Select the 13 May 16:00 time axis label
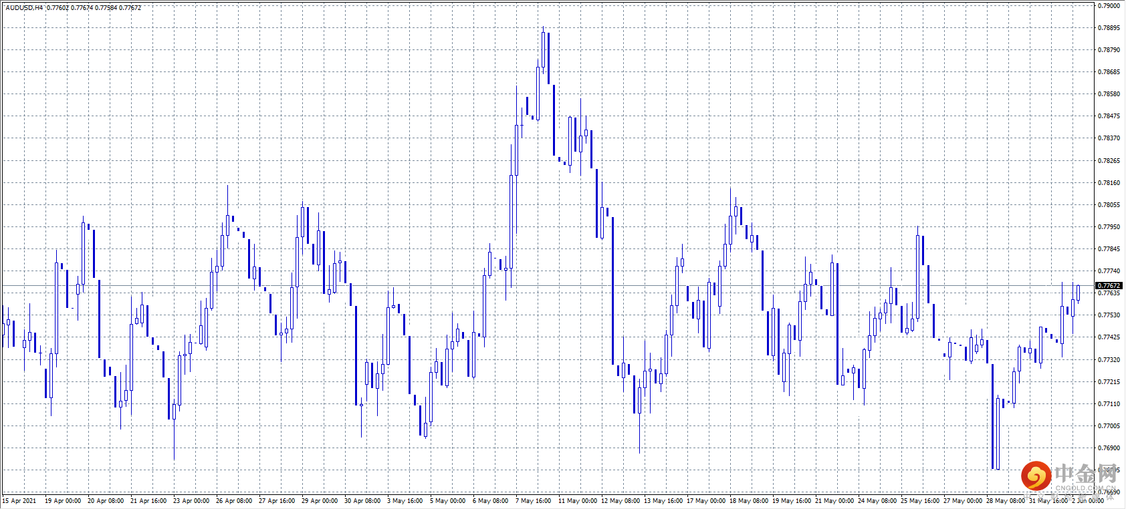The height and width of the screenshot is (509, 1126). (663, 501)
